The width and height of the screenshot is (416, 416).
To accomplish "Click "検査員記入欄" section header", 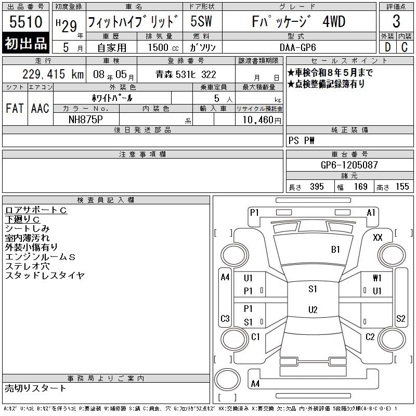I will click(x=106, y=200).
